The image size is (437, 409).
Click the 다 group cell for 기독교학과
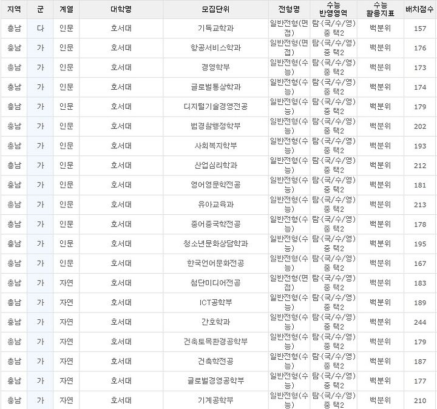[40, 28]
